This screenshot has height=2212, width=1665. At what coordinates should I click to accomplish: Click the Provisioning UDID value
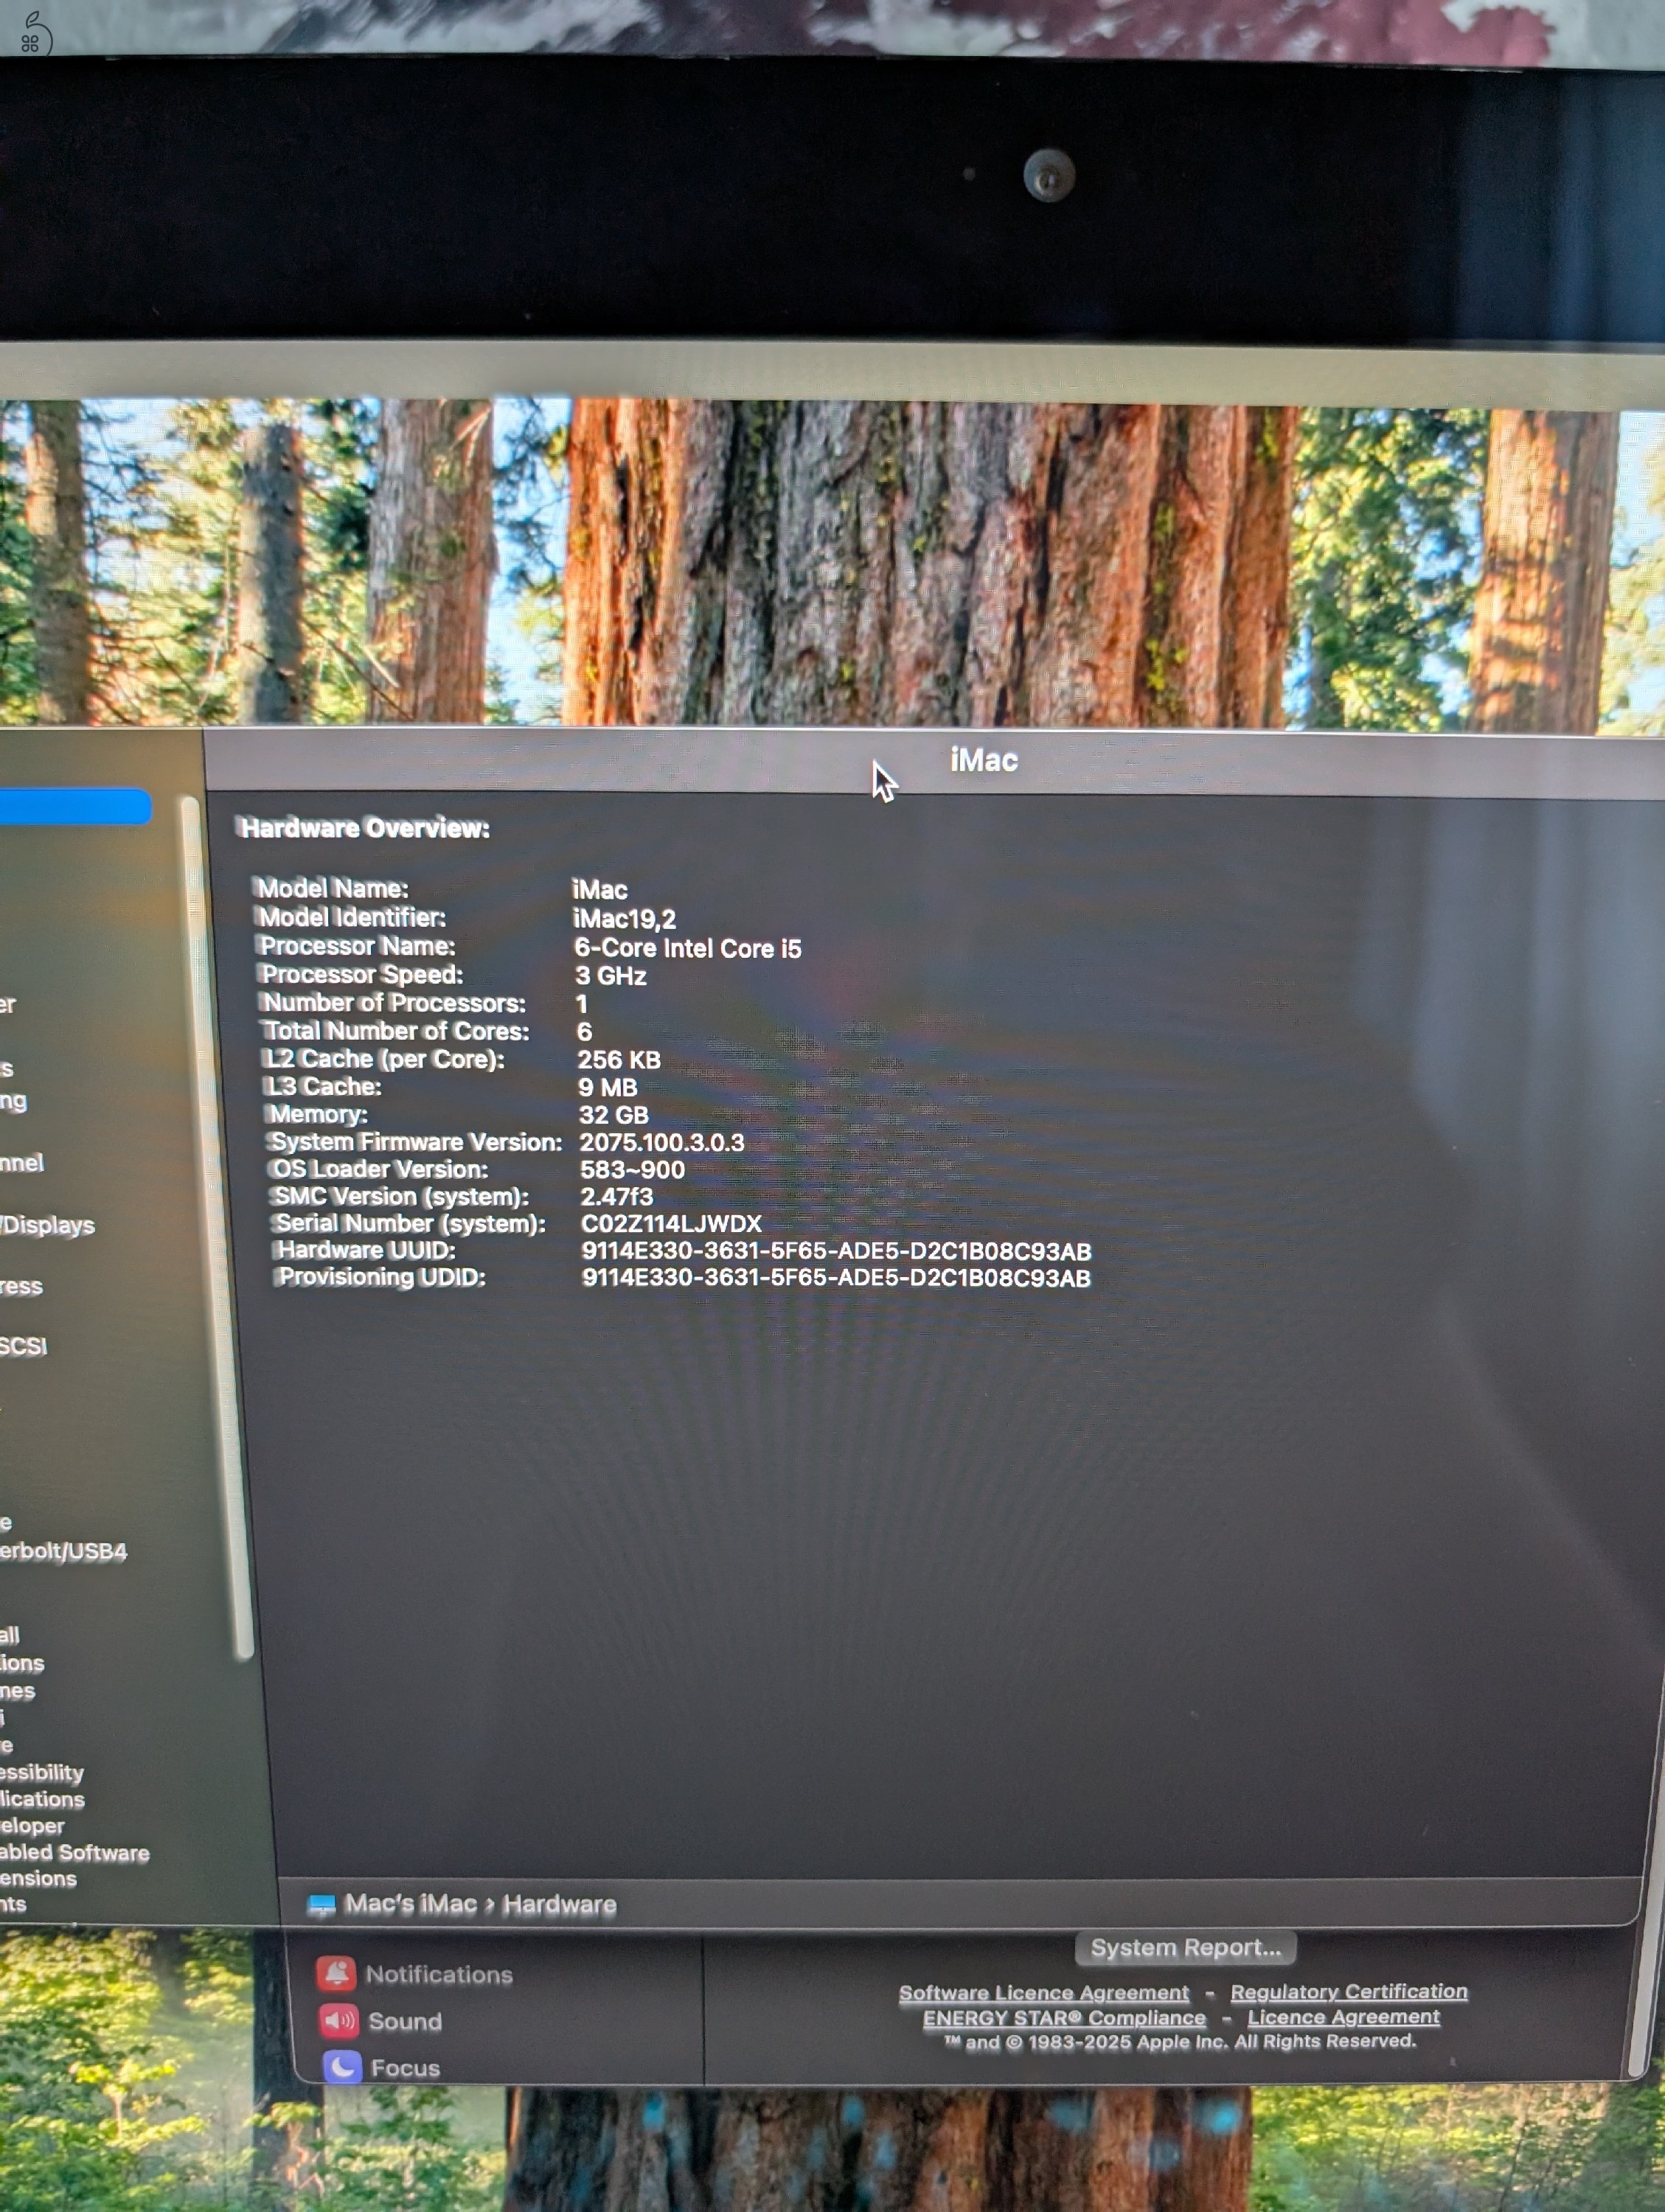836,1278
